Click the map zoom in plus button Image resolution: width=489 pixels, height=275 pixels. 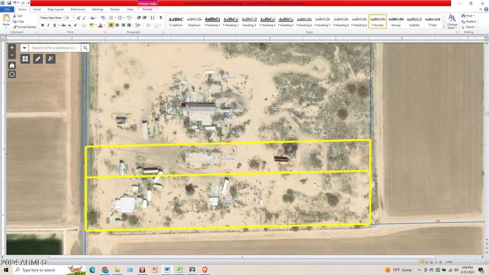pos(12,47)
